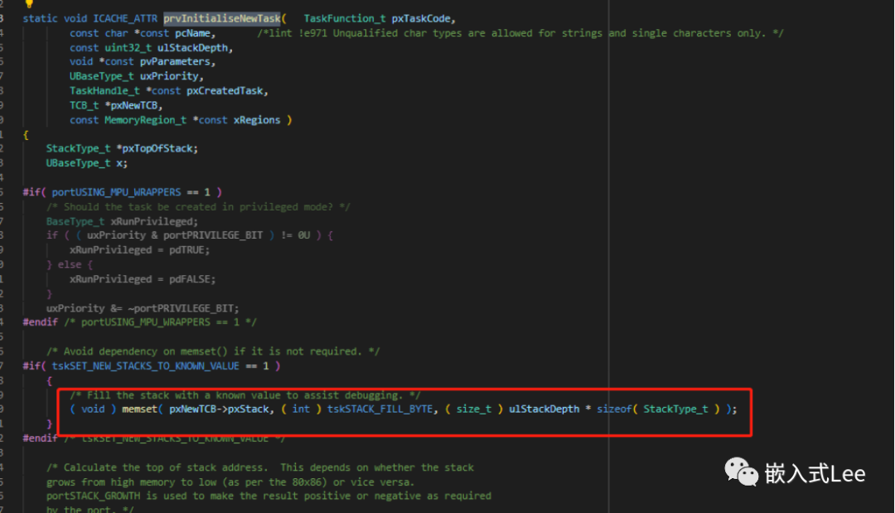
Task: Click the lint e971 comment after pcName
Action: (520, 33)
